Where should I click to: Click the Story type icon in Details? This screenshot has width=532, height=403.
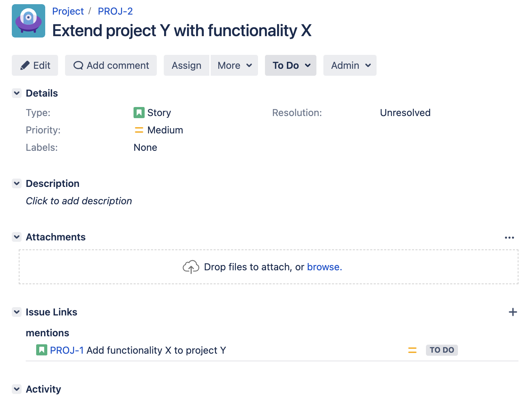(139, 113)
